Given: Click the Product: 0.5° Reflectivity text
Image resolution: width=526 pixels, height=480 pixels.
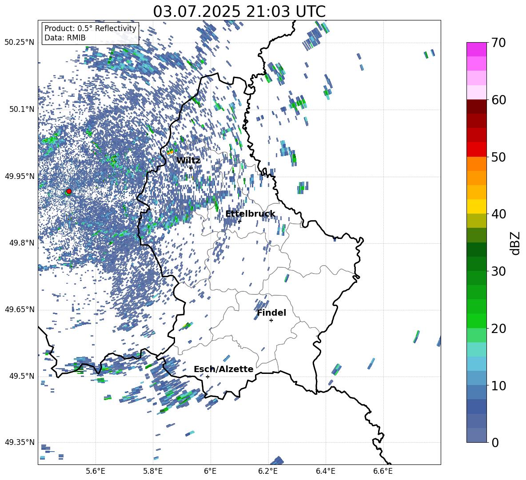Looking at the screenshot, I should point(90,28).
